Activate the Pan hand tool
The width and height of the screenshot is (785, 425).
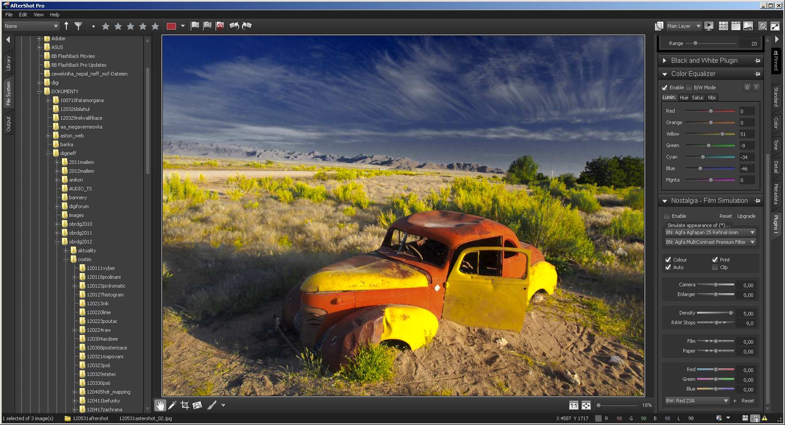point(160,405)
